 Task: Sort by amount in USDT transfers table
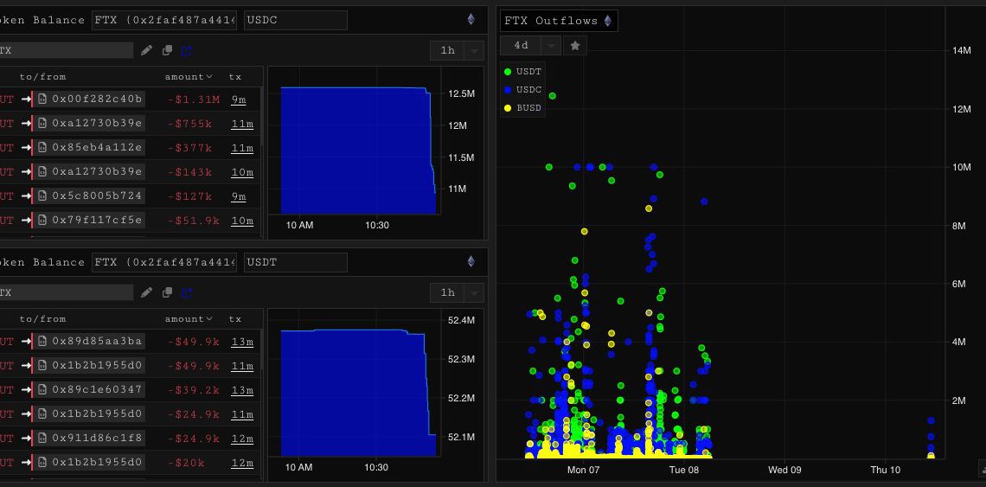click(189, 319)
